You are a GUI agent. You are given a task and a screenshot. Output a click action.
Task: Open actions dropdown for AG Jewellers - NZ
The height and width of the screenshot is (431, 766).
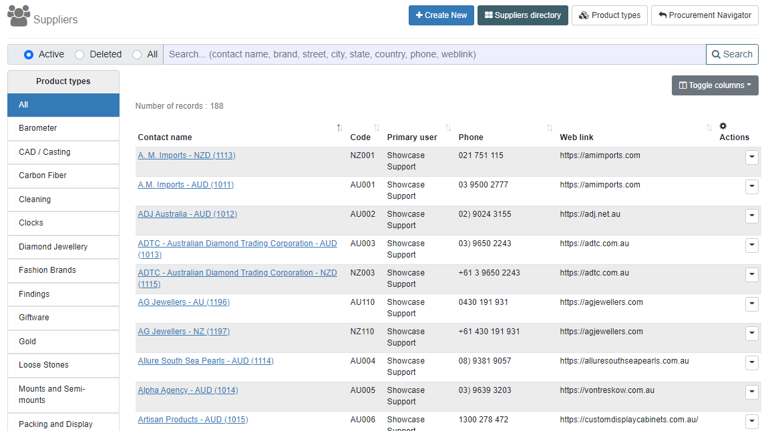coord(752,333)
